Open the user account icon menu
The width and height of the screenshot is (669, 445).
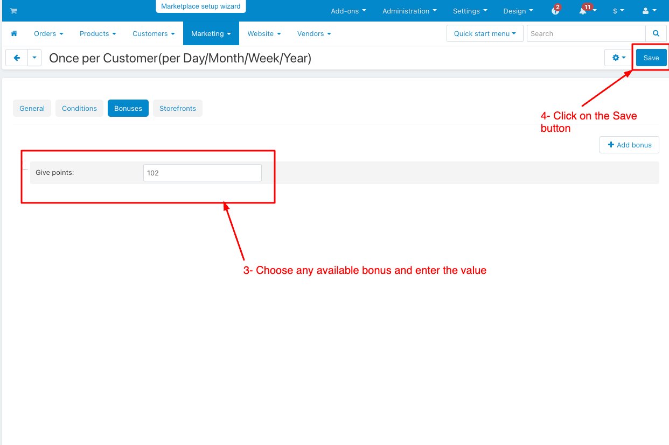(649, 11)
